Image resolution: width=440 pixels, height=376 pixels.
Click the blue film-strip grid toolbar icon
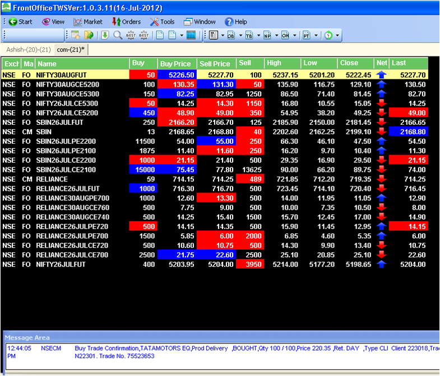click(191, 35)
